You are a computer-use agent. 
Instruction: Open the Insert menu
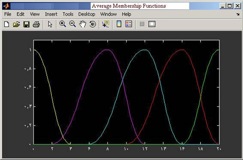pos(51,14)
